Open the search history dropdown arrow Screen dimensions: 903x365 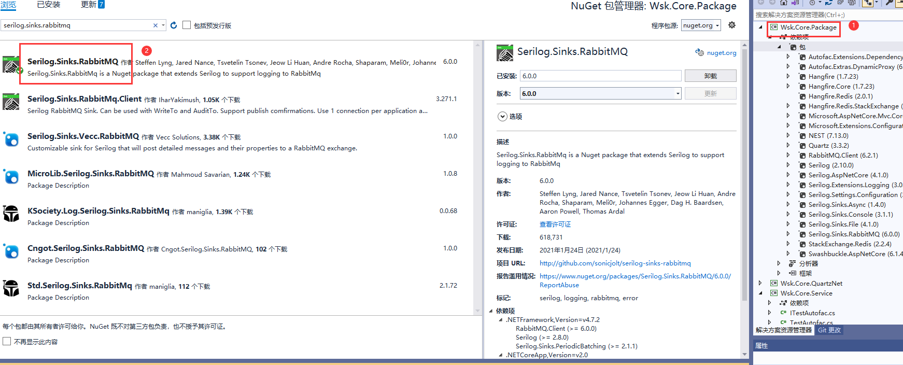pos(163,25)
